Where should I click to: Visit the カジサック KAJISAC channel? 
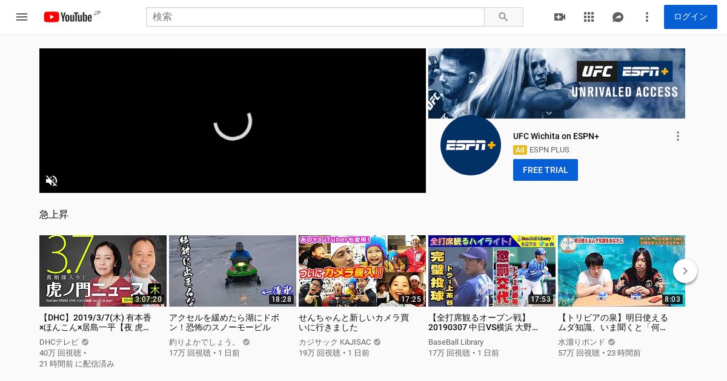point(335,342)
